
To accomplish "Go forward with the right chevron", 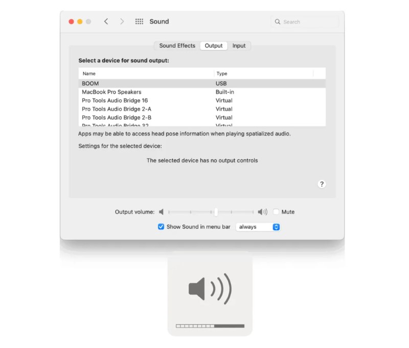I will [x=122, y=21].
